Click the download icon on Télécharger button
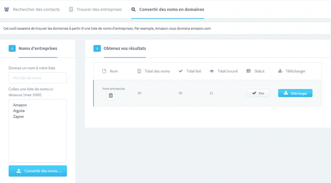 286,93
